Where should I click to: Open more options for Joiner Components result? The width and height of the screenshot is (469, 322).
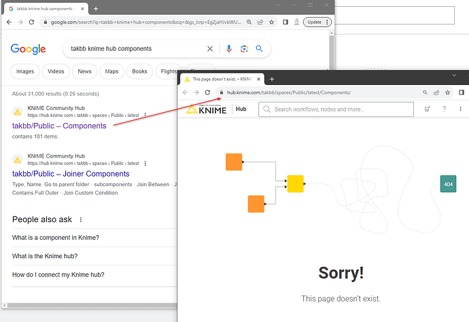145,163
